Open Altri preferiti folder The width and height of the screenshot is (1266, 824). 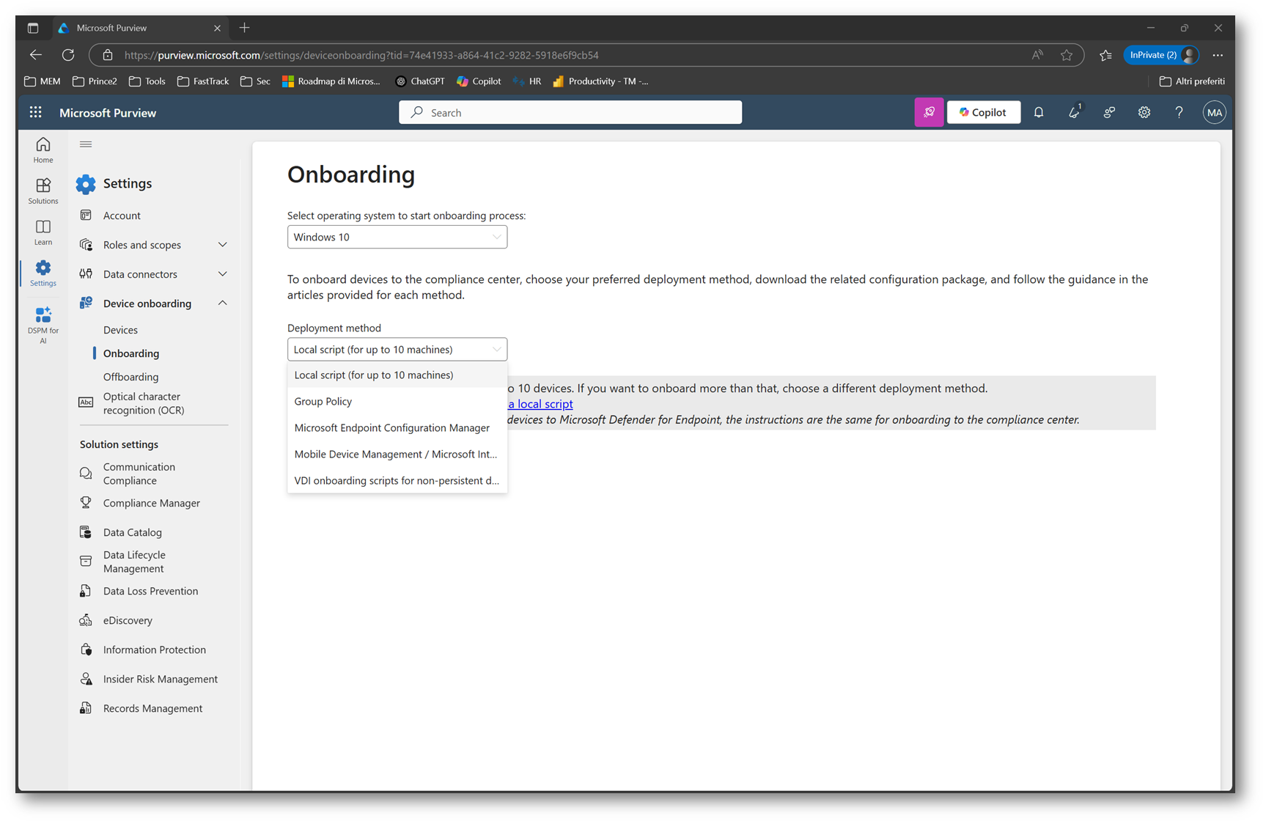coord(1192,81)
